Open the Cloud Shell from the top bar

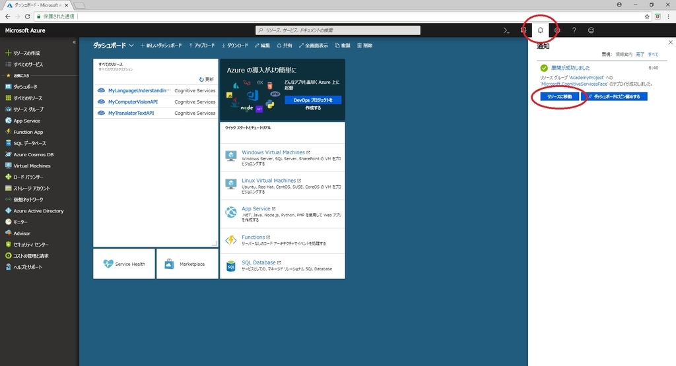point(506,30)
